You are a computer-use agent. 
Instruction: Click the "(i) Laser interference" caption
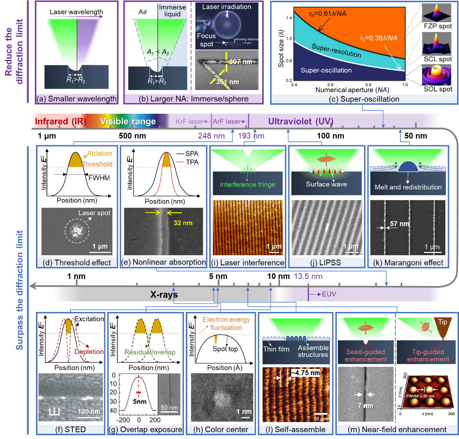[247, 262]
